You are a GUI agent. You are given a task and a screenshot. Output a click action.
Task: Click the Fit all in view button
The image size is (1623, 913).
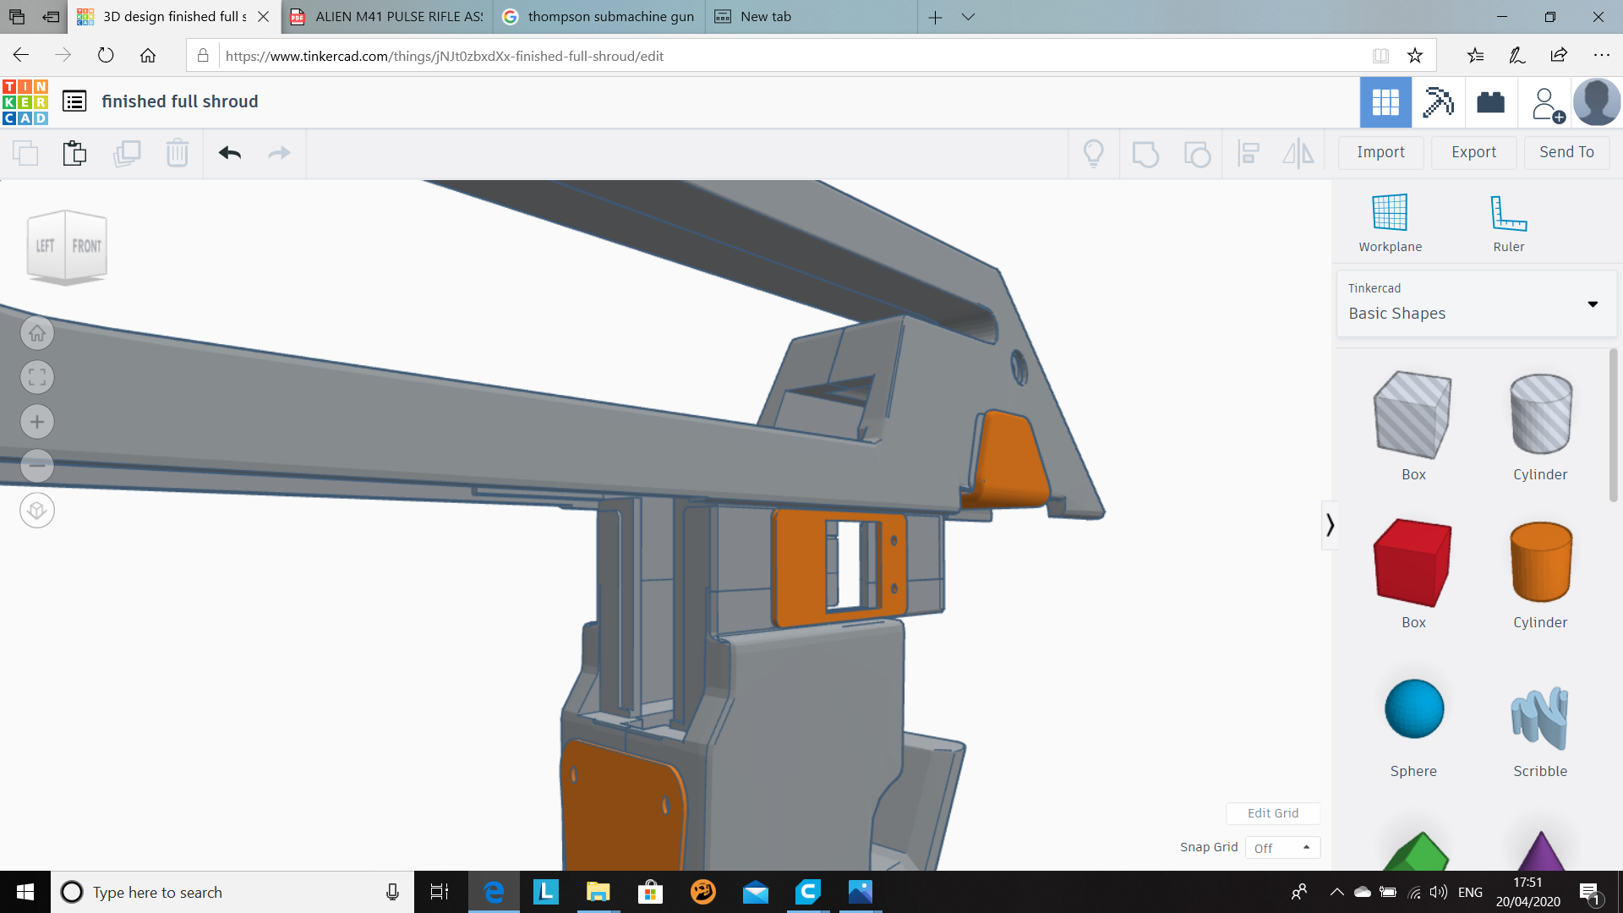tap(37, 377)
